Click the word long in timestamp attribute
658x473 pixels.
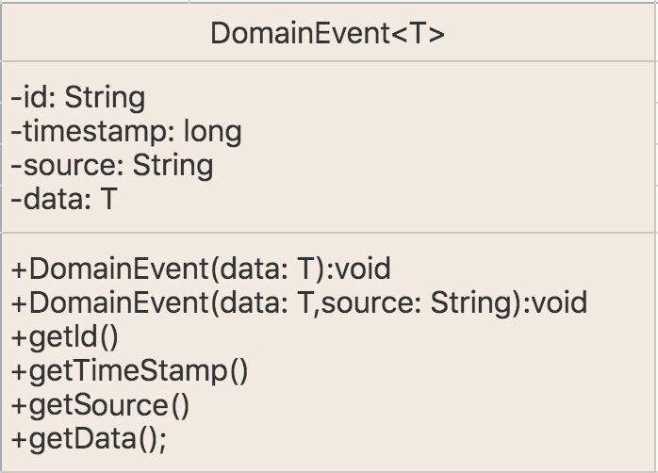coord(213,132)
